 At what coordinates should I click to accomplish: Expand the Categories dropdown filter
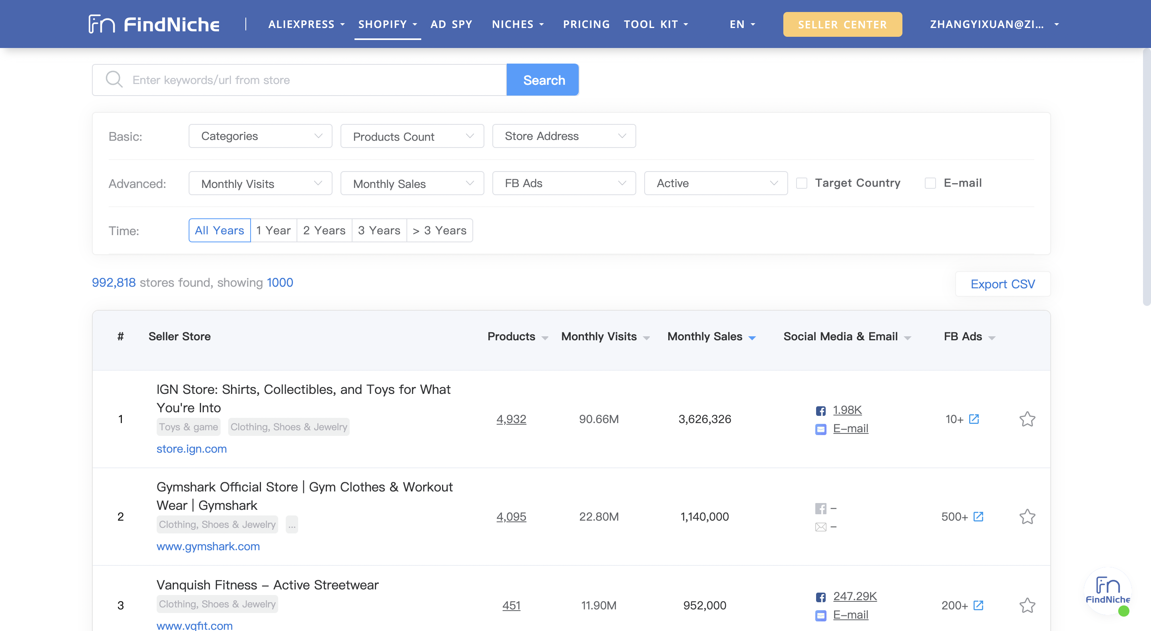(259, 135)
